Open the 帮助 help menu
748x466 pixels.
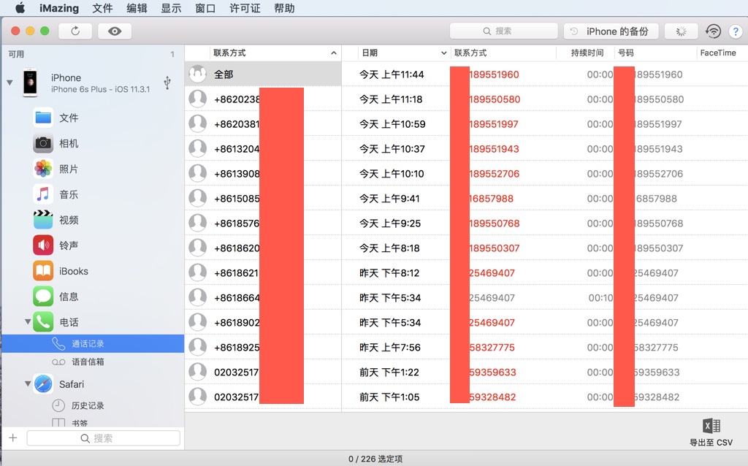tap(284, 8)
